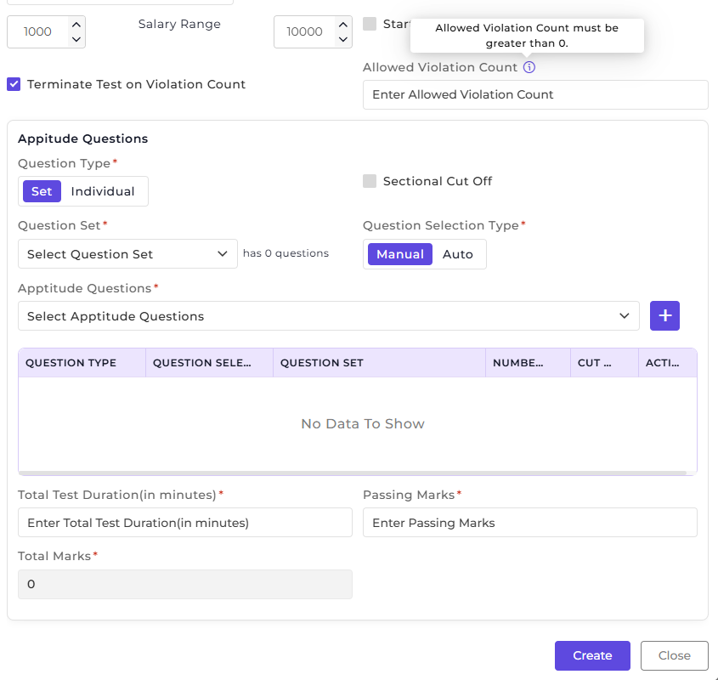Increase the maximum salary value 10000
The width and height of the screenshot is (718, 680).
click(343, 25)
